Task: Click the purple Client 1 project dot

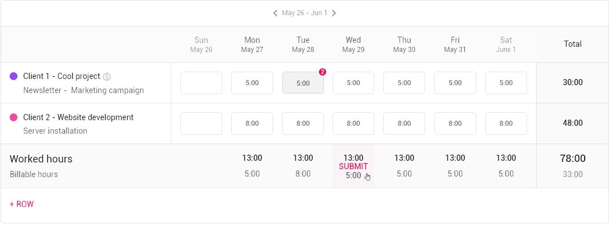Action: 14,76
